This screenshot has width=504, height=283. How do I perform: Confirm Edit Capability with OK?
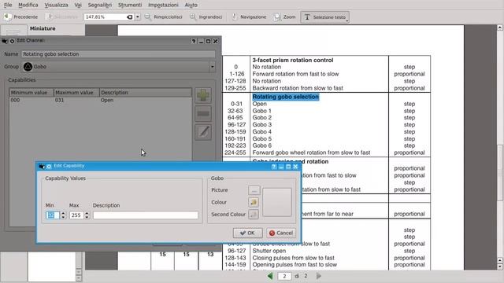pyautogui.click(x=247, y=233)
